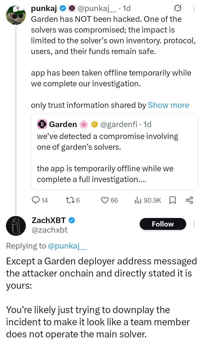Expand tweet text with Show more
This screenshot has width=204, height=353.
168,105
